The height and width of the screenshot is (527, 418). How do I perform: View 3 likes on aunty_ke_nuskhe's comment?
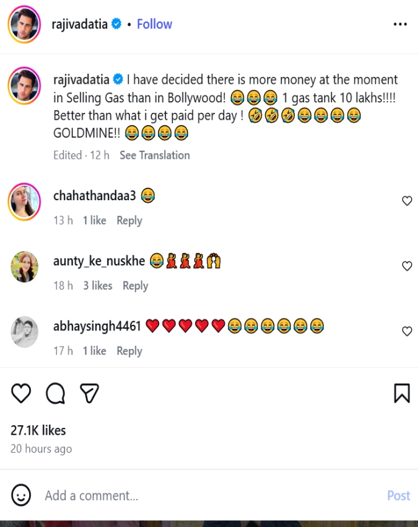tap(98, 286)
